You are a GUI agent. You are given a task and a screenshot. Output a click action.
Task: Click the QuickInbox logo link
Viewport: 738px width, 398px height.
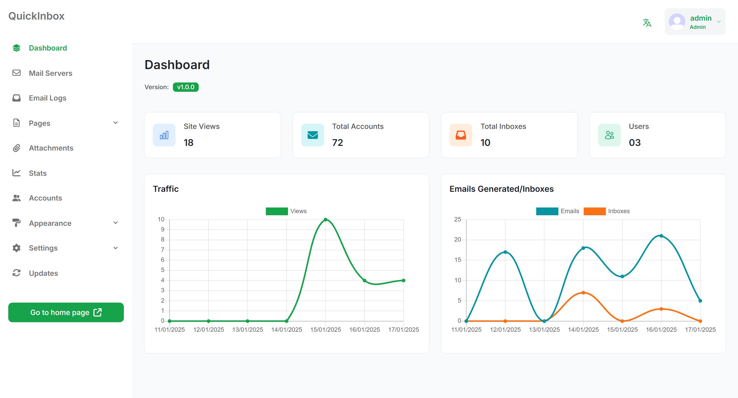(36, 16)
